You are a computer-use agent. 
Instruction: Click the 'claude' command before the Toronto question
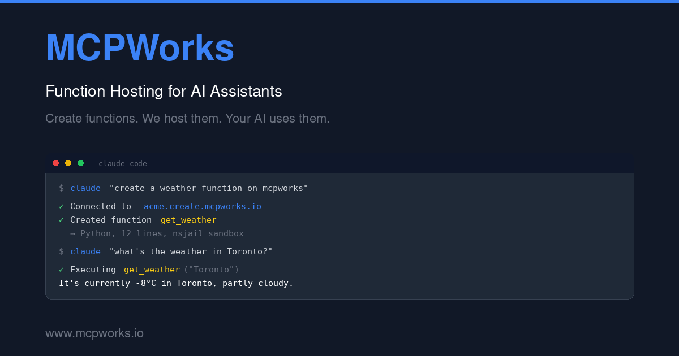85,251
